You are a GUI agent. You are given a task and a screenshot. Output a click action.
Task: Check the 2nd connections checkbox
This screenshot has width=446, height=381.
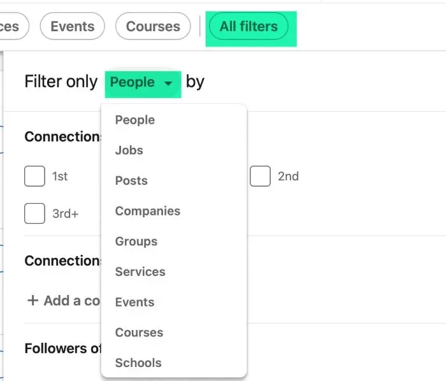coord(260,176)
